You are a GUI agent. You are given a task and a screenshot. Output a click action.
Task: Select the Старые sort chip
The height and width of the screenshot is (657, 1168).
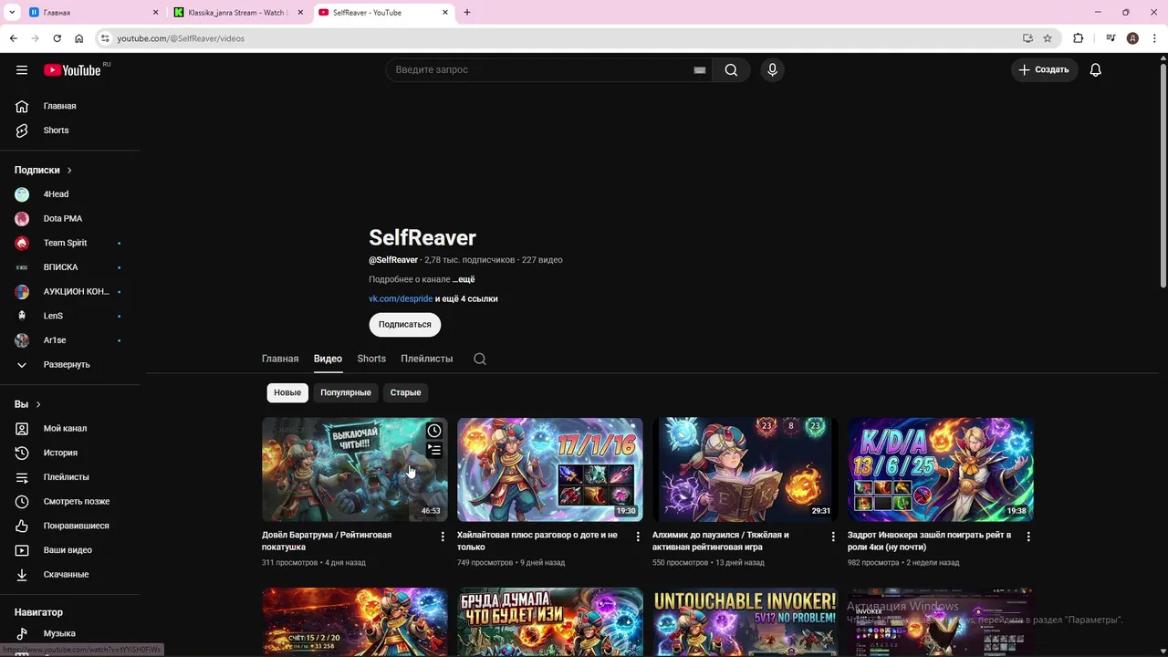point(406,392)
